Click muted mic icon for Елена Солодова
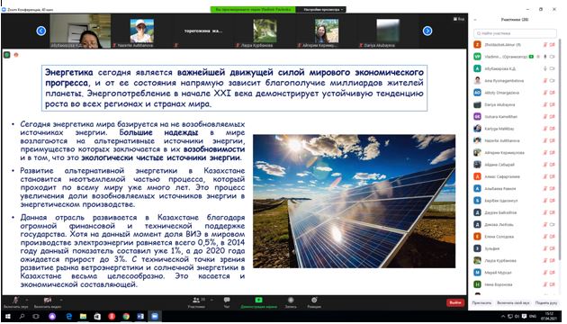567x324 pixels. pos(545,237)
